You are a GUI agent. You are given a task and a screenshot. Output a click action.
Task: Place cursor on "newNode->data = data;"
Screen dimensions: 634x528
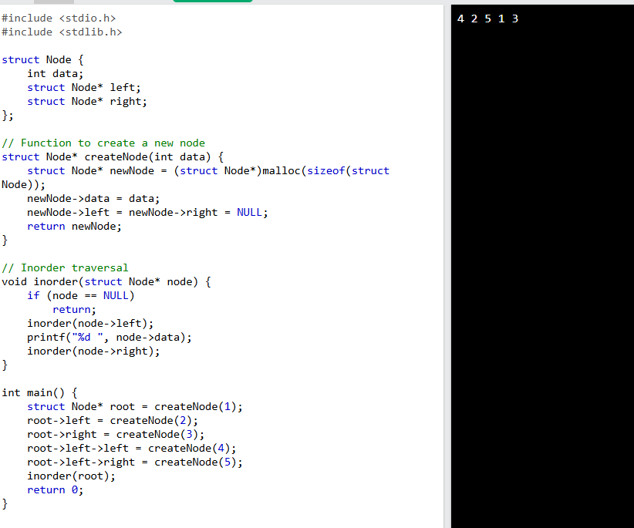point(93,198)
